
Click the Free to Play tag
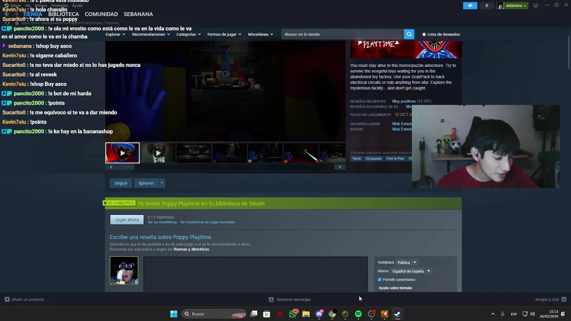pos(395,158)
